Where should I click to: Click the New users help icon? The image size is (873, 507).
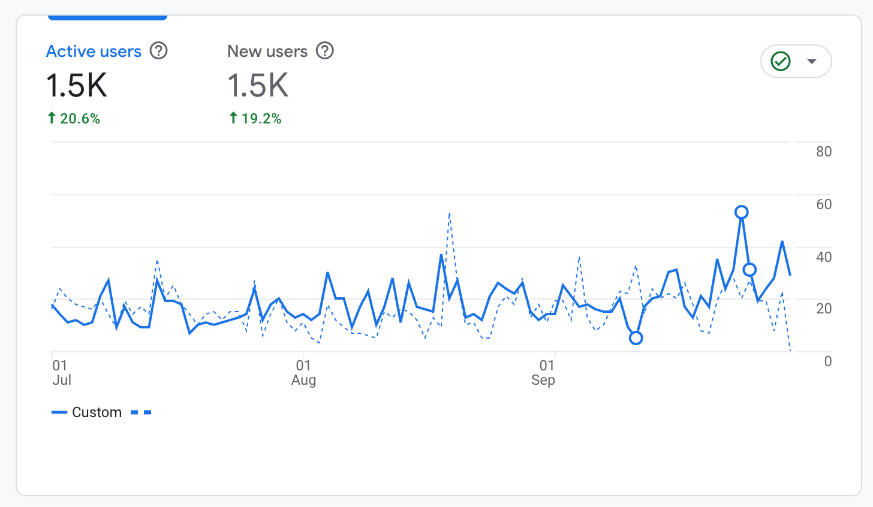tap(324, 51)
